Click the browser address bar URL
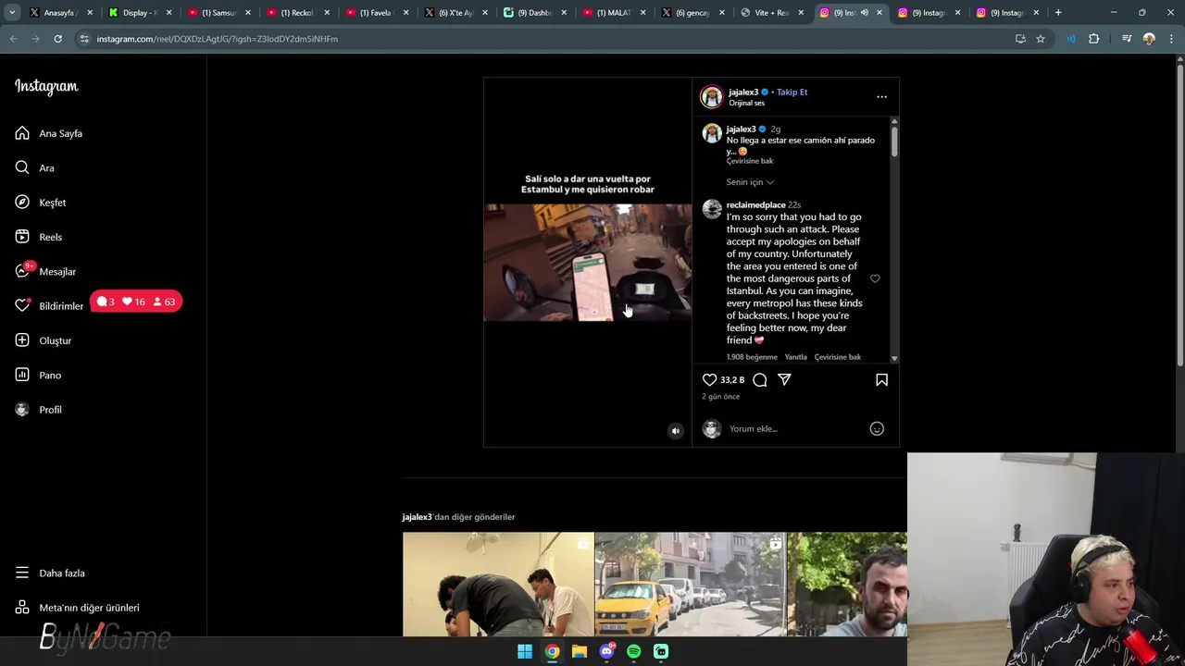Viewport: 1185px width, 666px height. point(218,39)
